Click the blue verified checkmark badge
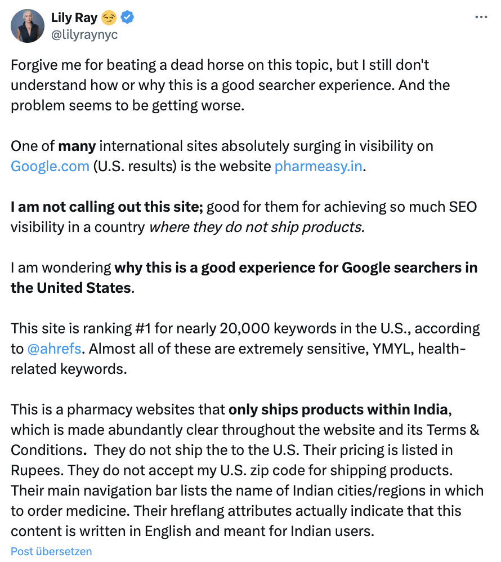This screenshot has height=562, width=501. tap(126, 17)
